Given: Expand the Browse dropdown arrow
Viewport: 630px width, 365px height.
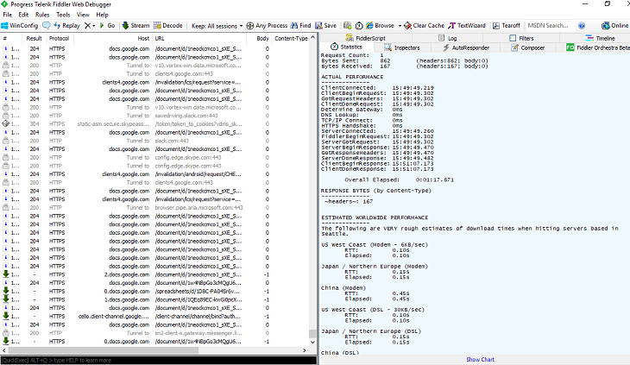Looking at the screenshot, I should coord(400,26).
